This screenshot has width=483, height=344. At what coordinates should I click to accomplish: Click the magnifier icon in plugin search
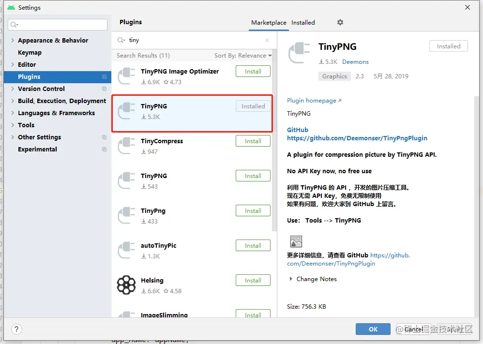click(121, 40)
